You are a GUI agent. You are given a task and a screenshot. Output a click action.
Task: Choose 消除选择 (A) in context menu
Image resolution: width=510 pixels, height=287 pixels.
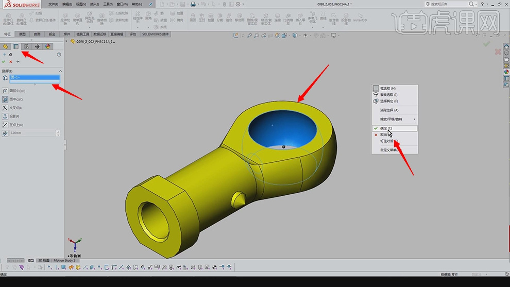(389, 110)
